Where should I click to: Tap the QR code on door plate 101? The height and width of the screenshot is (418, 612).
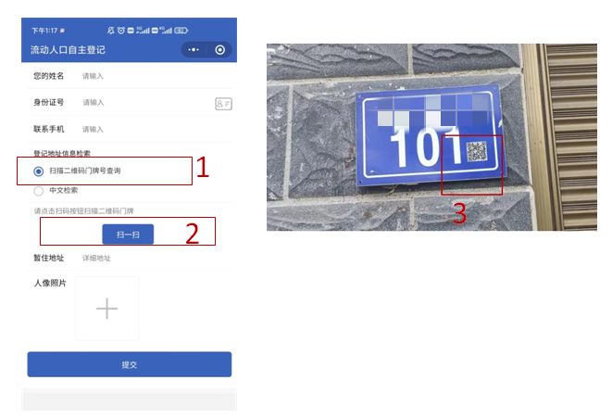click(477, 152)
